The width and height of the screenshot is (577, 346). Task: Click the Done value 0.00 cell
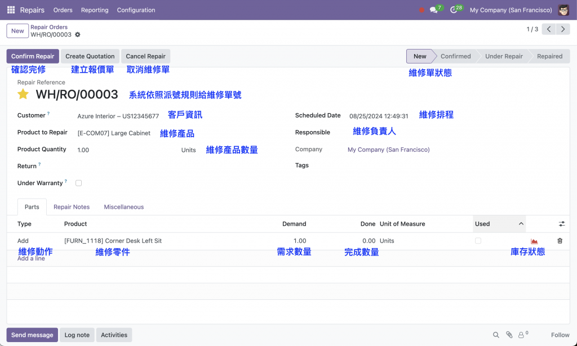pyautogui.click(x=369, y=241)
